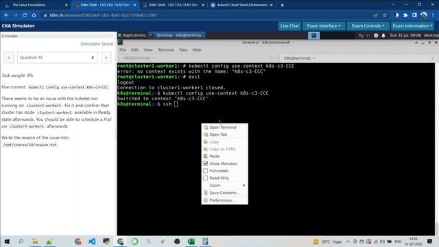
Task: Click the XFCE panel clock Sun 31 Jul
Action: [x=405, y=36]
